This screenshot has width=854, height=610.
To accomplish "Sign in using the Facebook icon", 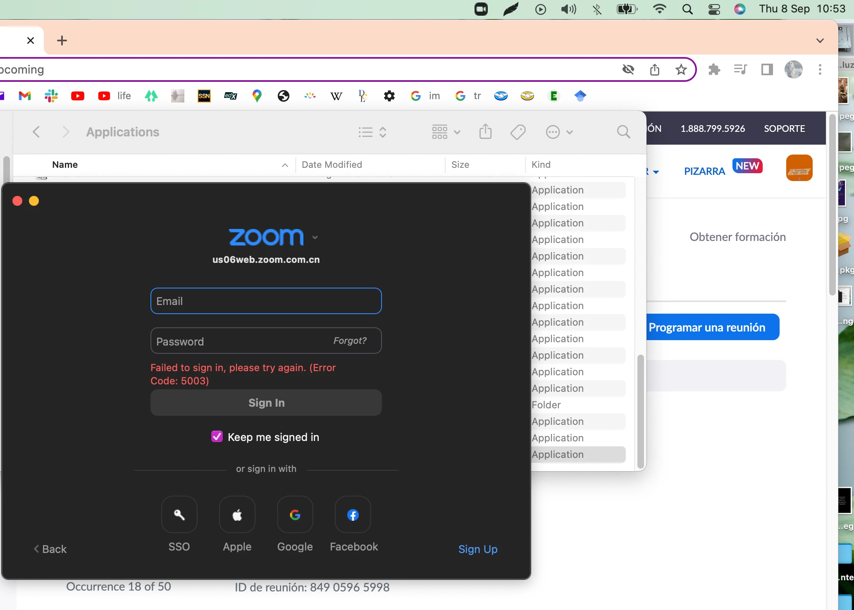I will (x=353, y=515).
